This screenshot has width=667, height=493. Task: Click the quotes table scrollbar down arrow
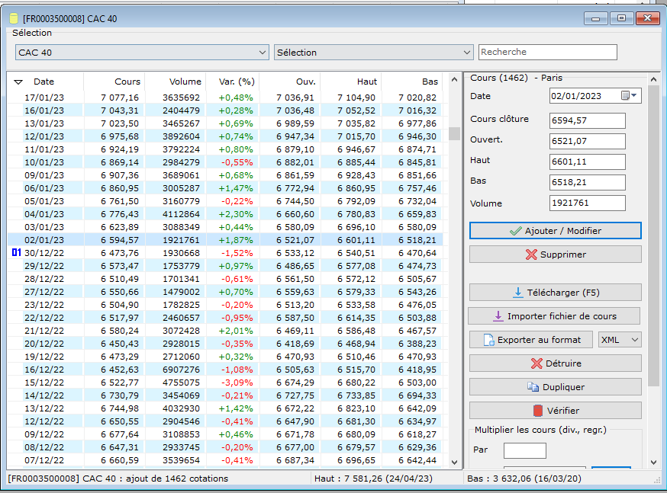[x=454, y=463]
